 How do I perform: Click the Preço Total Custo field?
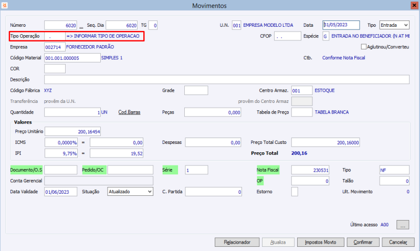[325, 142]
